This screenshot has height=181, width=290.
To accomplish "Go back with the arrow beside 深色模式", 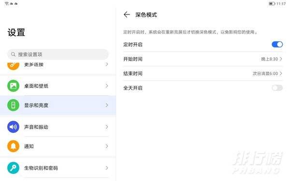I will tap(127, 14).
